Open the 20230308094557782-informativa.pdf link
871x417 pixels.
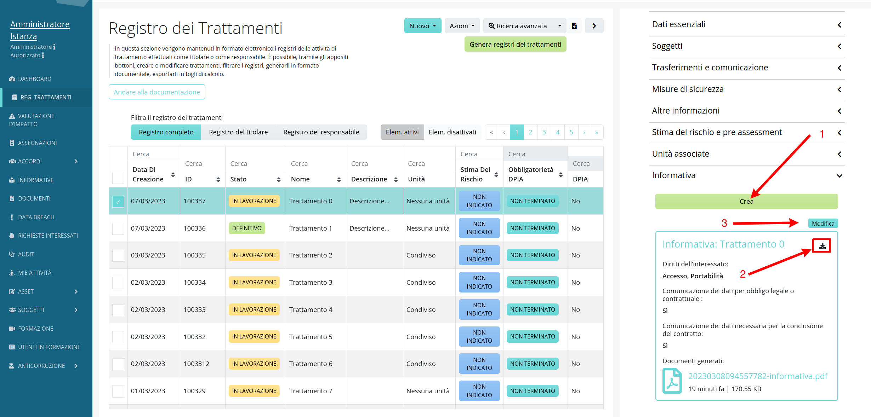pyautogui.click(x=758, y=376)
